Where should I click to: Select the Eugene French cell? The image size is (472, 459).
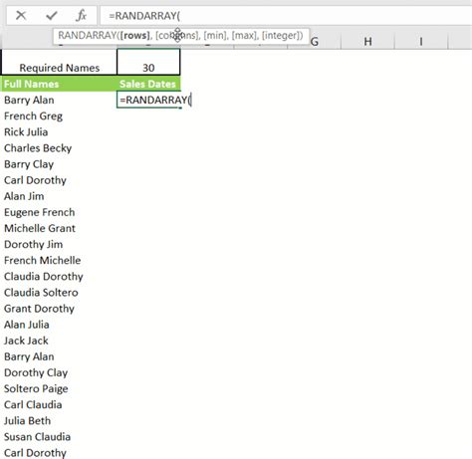point(59,212)
